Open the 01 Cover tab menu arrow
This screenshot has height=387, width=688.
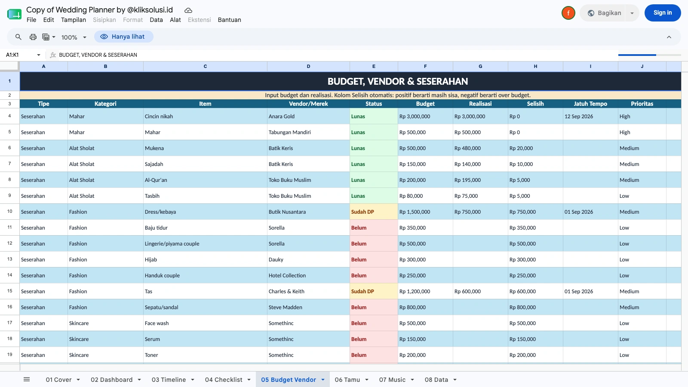pos(78,380)
